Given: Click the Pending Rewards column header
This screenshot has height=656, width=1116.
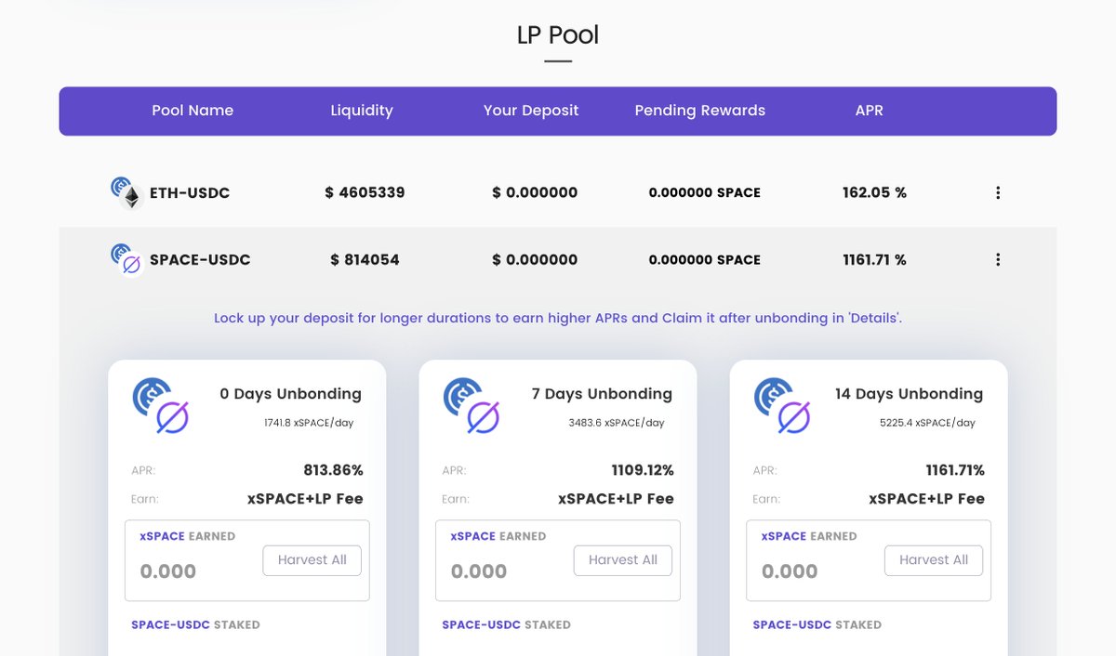Looking at the screenshot, I should coord(700,111).
